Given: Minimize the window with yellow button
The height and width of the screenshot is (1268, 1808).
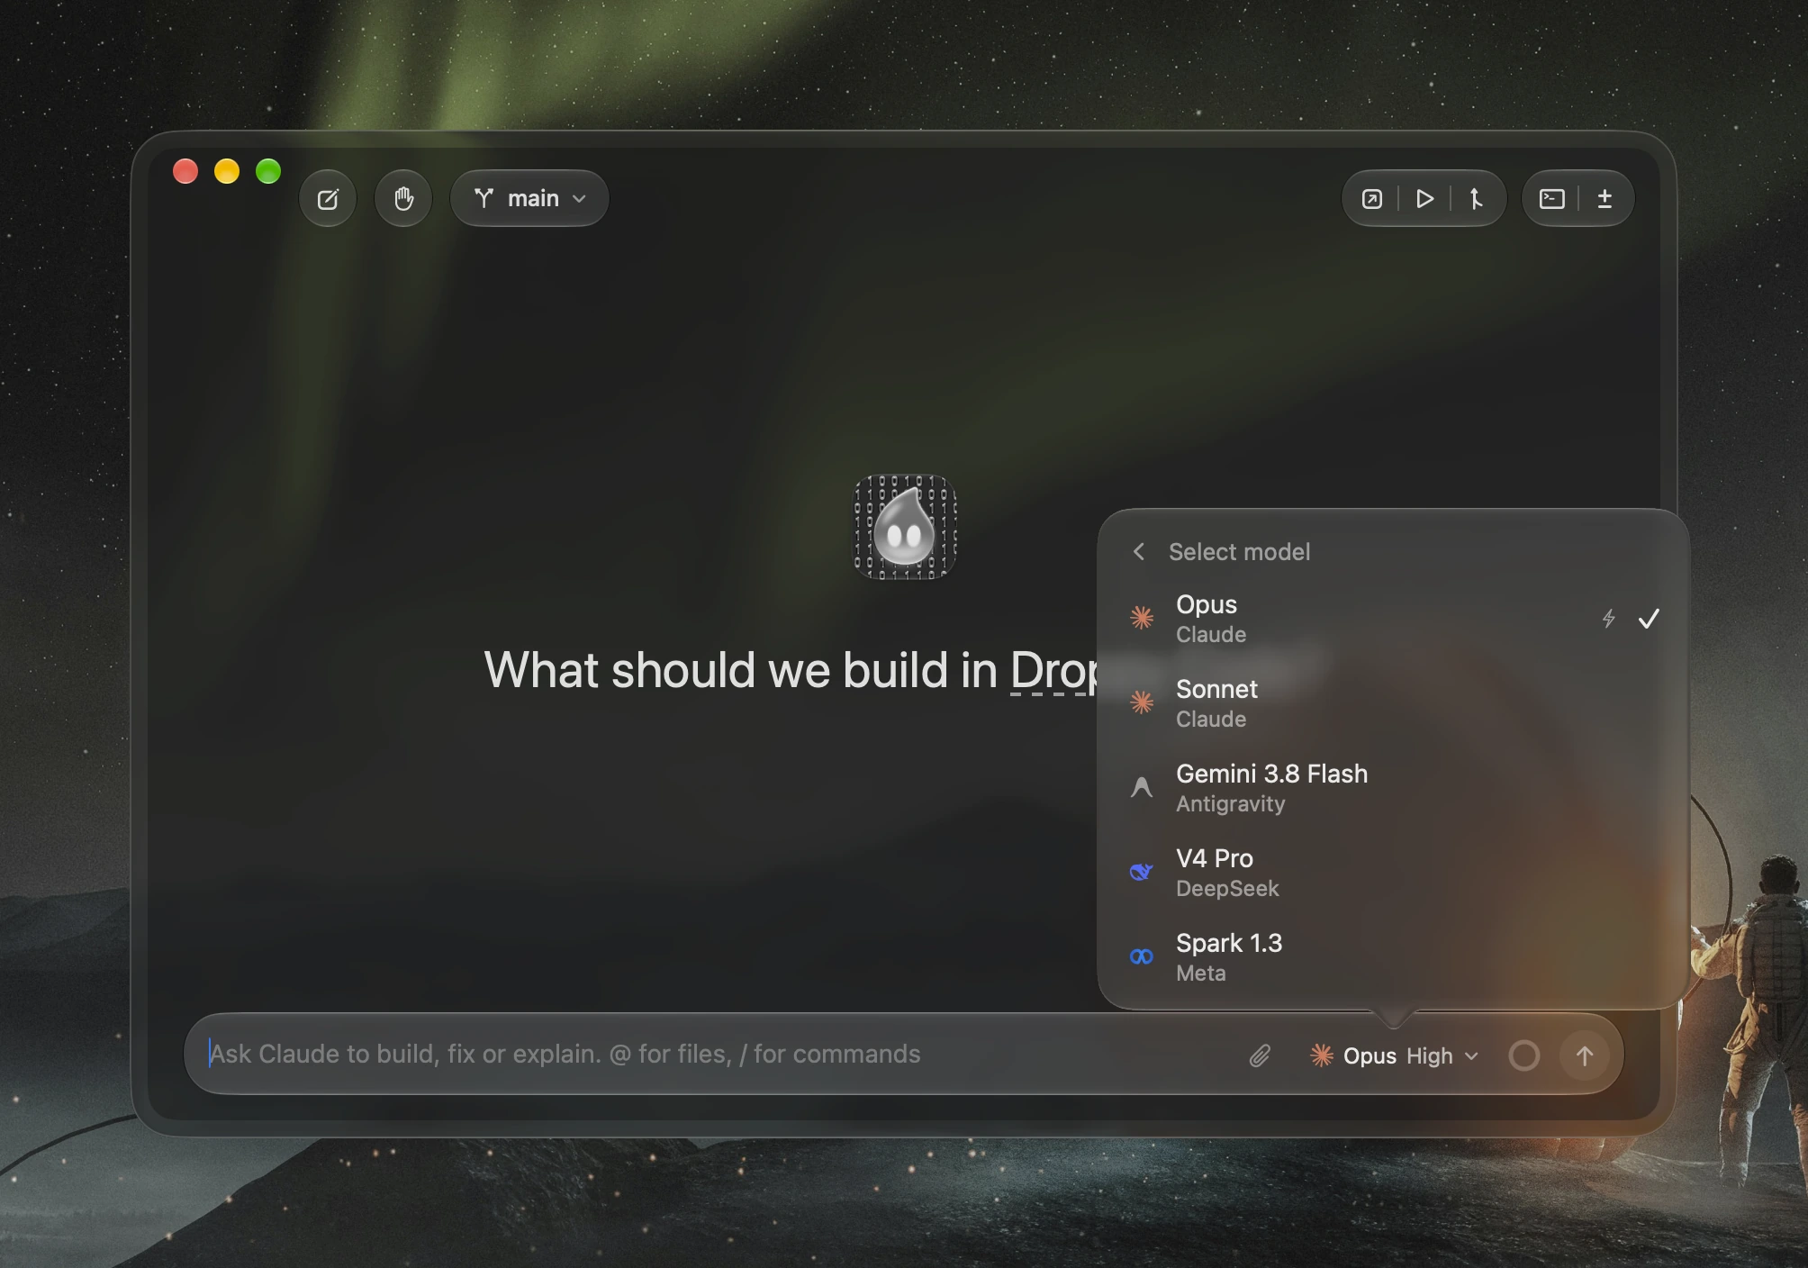Looking at the screenshot, I should [227, 171].
